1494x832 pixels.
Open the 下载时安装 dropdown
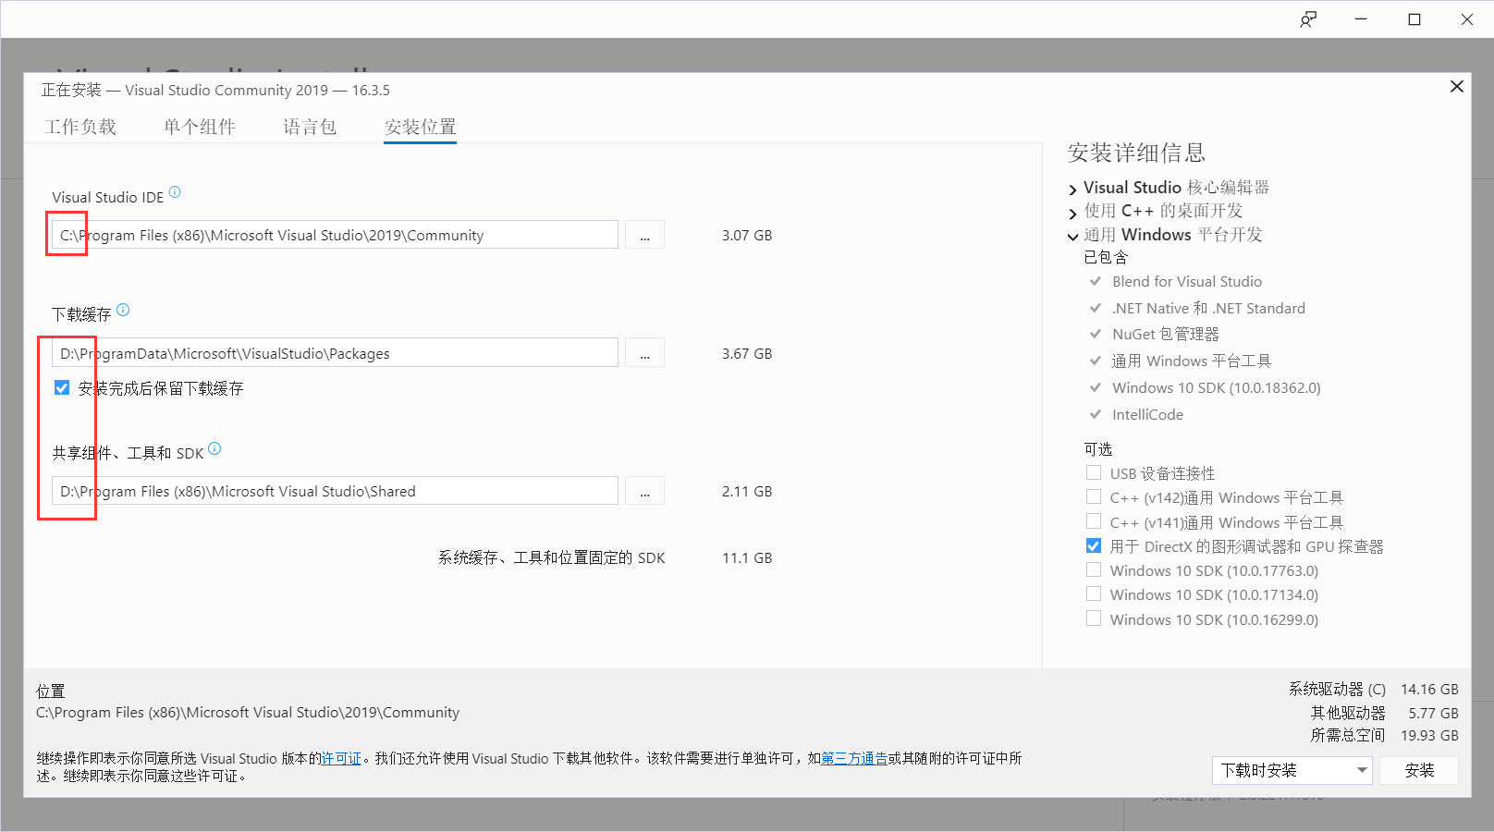(x=1292, y=770)
